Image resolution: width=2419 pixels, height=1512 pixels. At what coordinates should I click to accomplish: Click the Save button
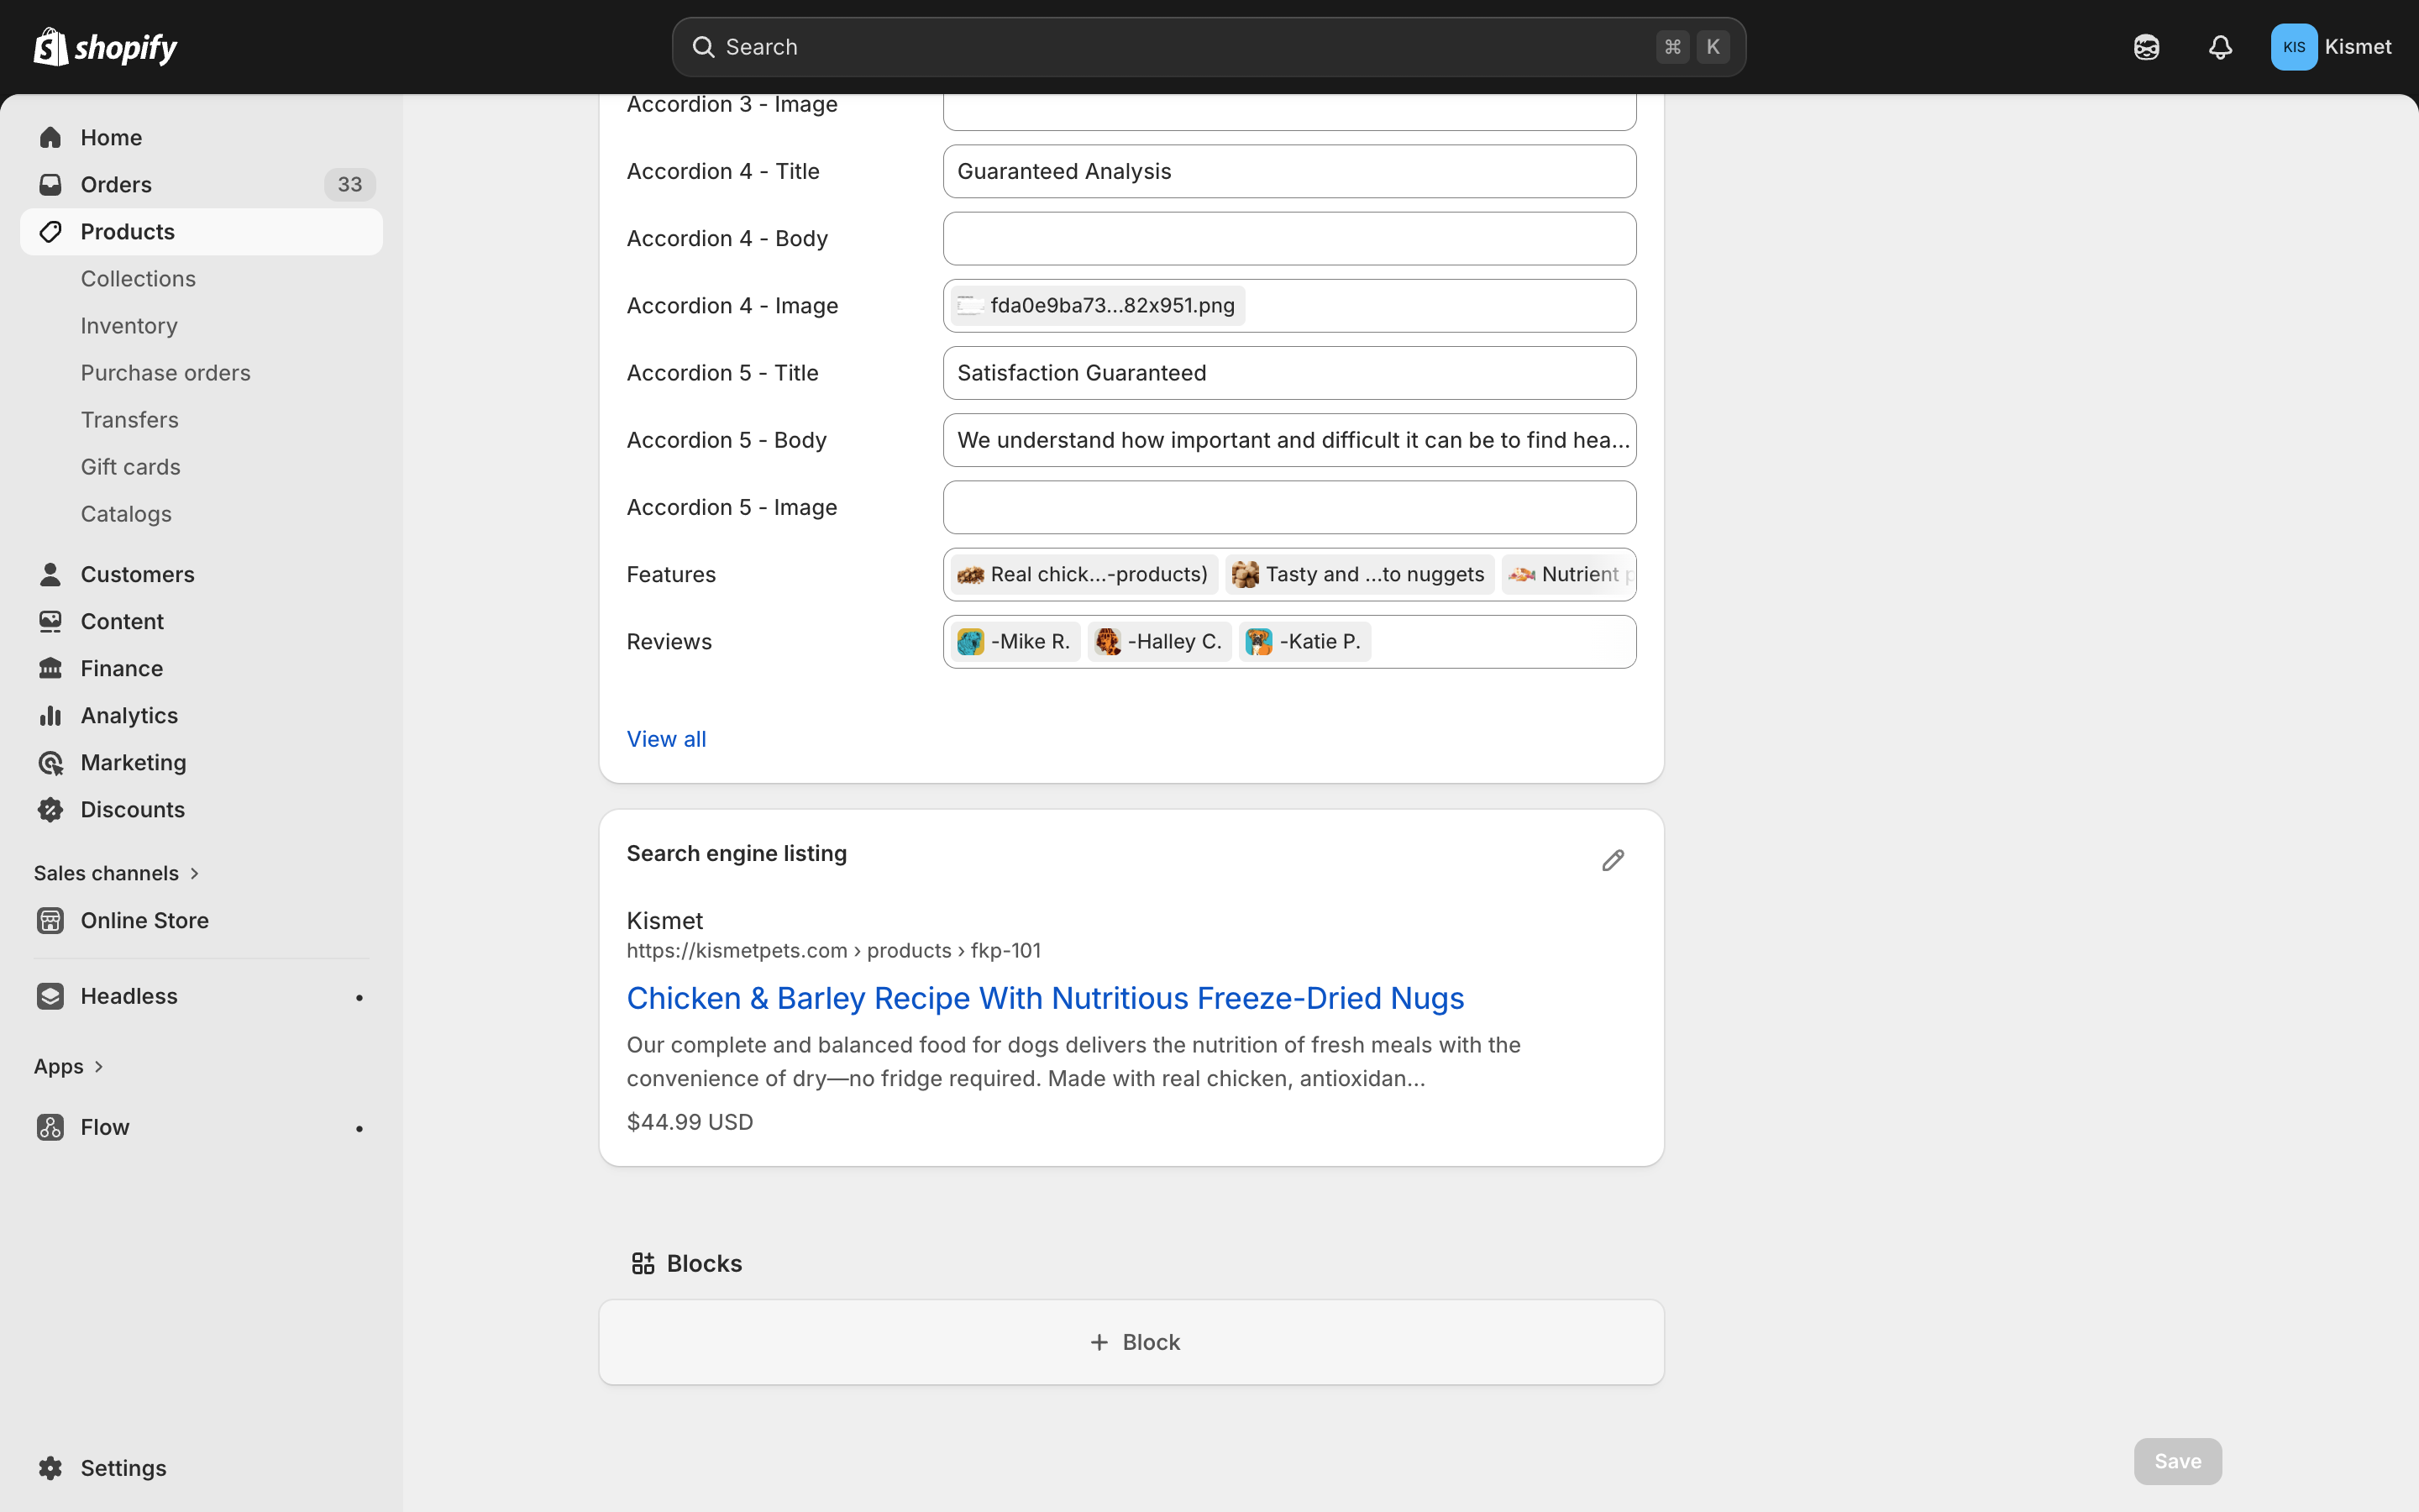[x=2176, y=1461]
